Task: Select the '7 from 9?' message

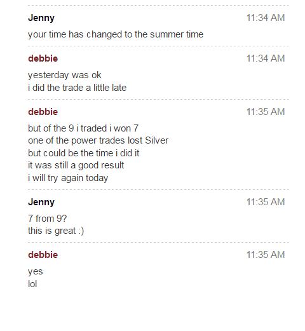Action: coord(48,219)
